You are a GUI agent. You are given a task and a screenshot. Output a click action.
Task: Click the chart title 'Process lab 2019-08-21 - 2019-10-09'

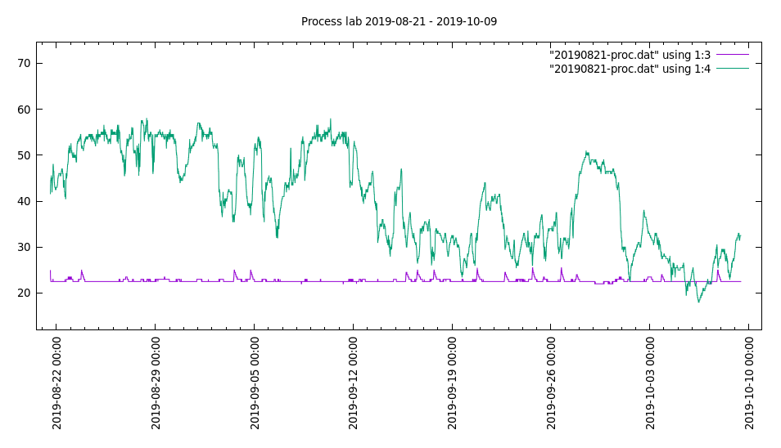(399, 22)
